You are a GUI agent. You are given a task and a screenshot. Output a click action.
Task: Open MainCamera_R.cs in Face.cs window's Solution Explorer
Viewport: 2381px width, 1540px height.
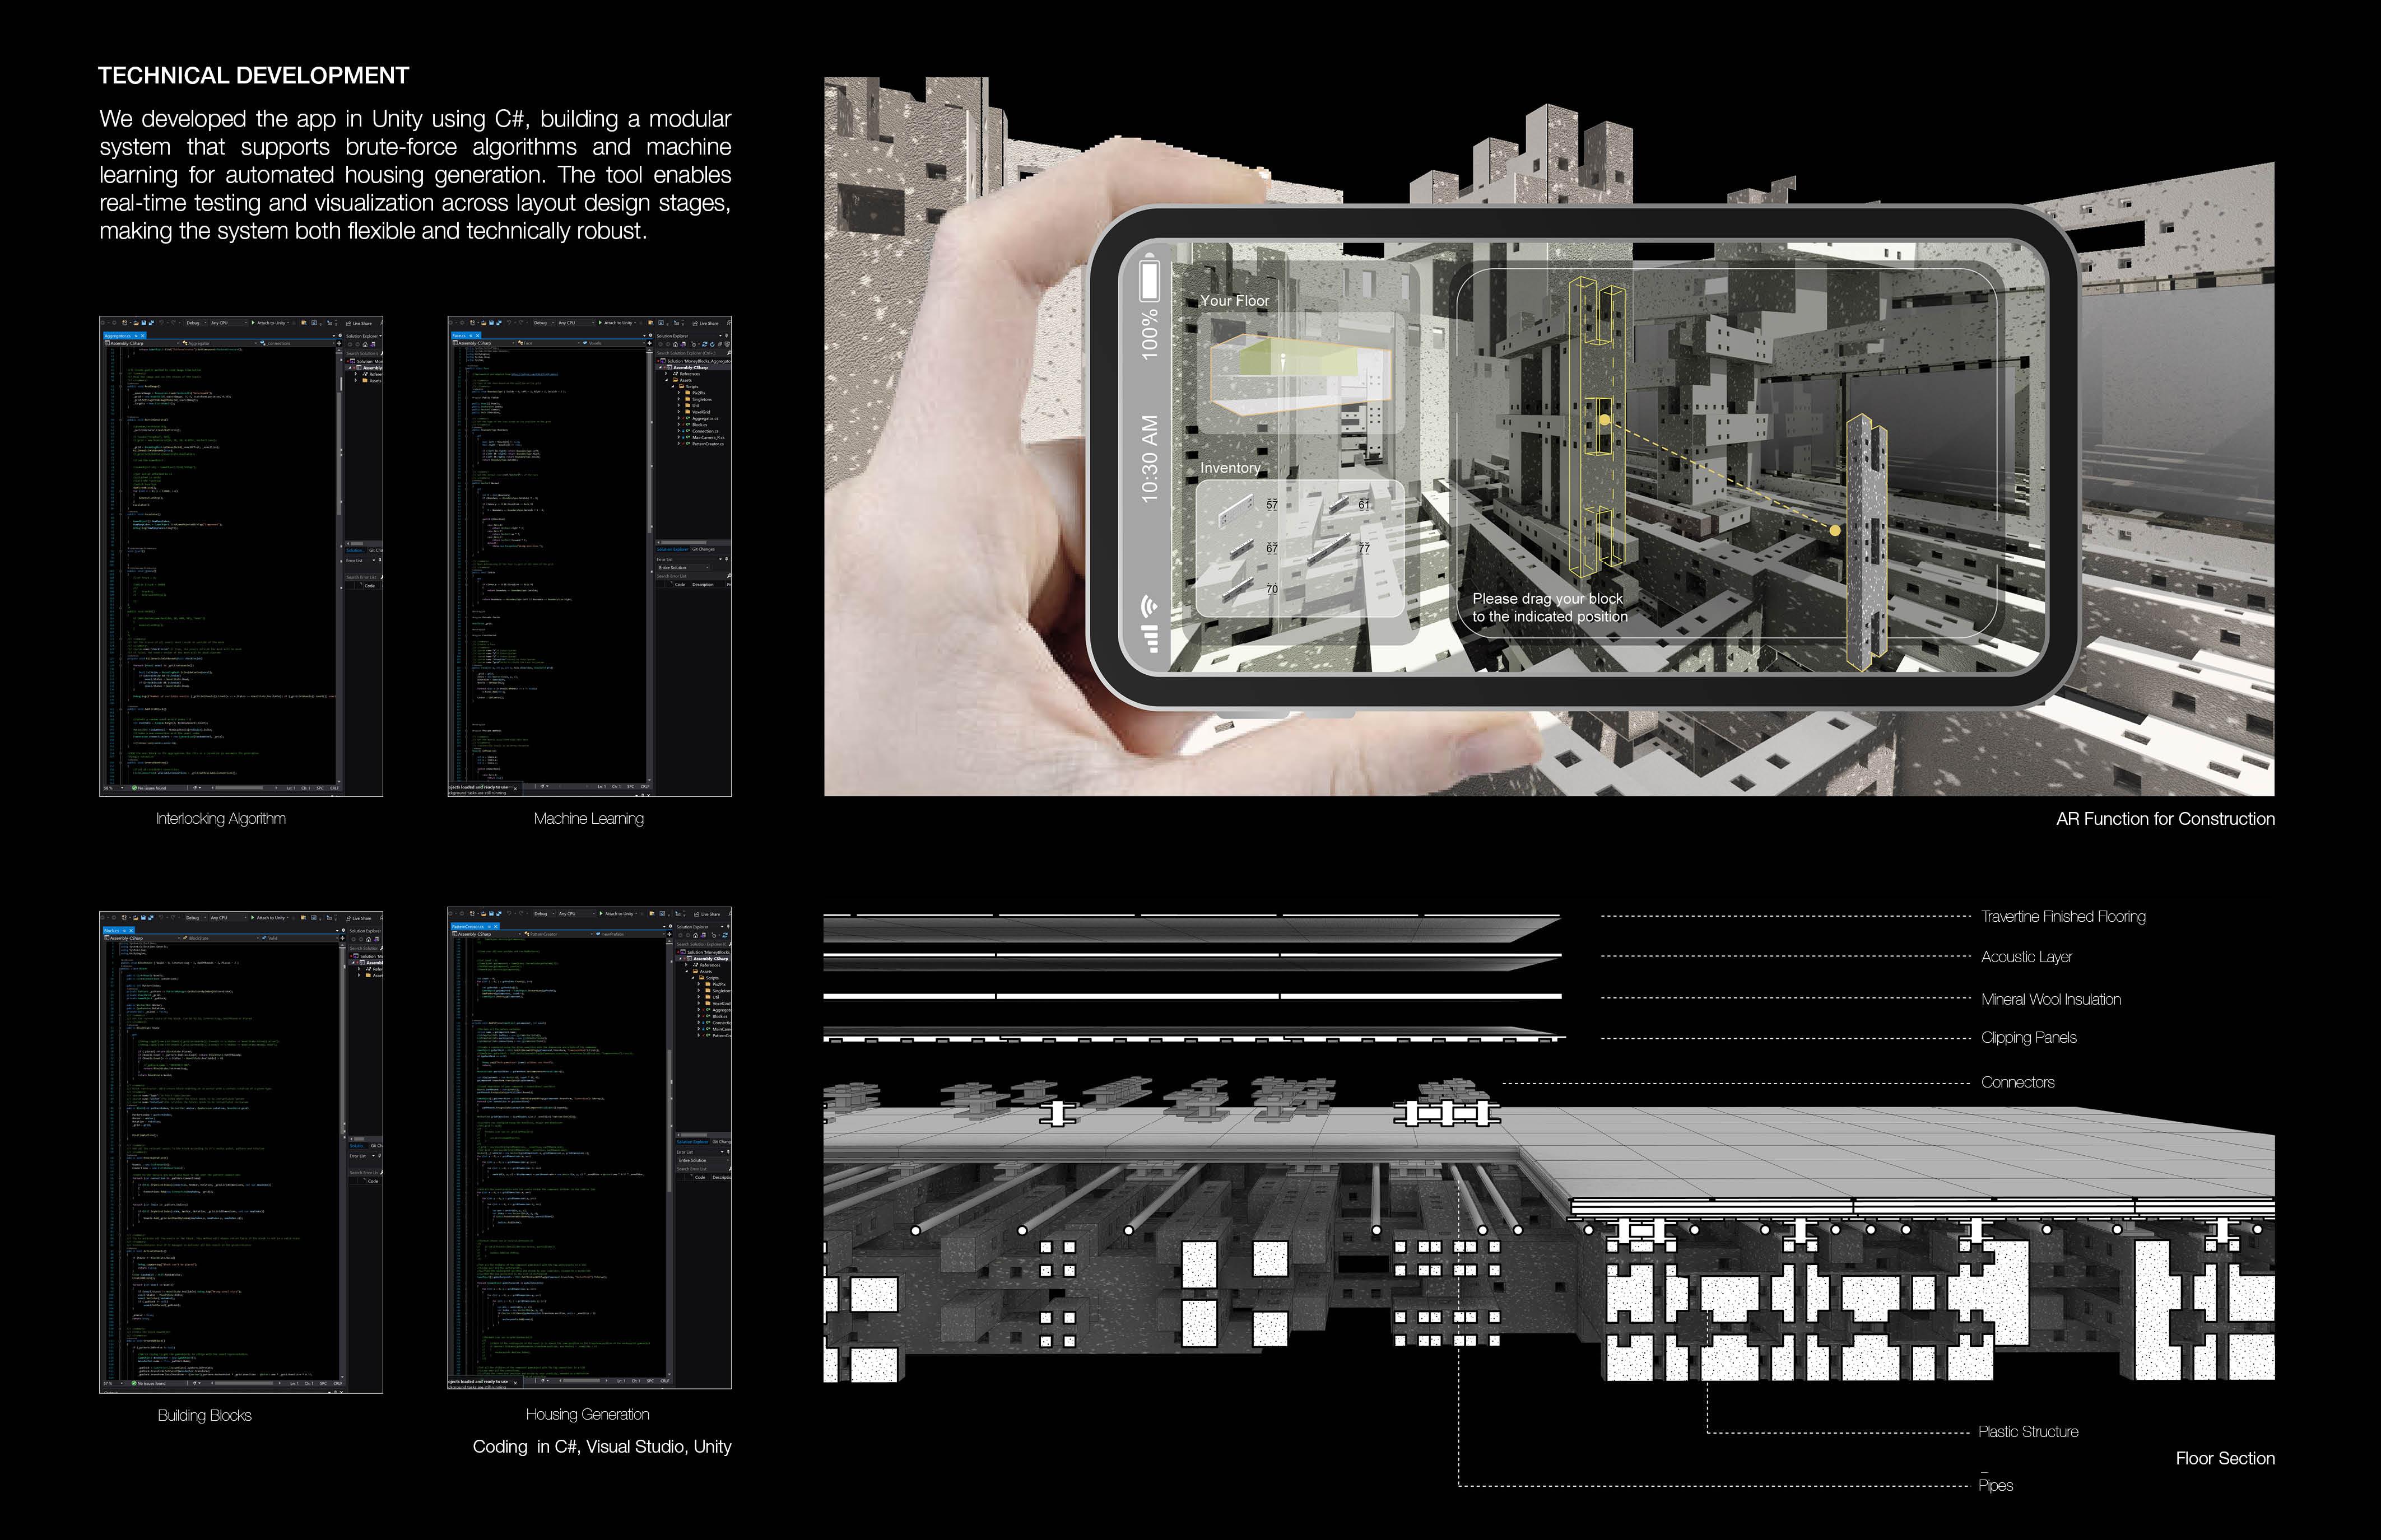pos(708,438)
